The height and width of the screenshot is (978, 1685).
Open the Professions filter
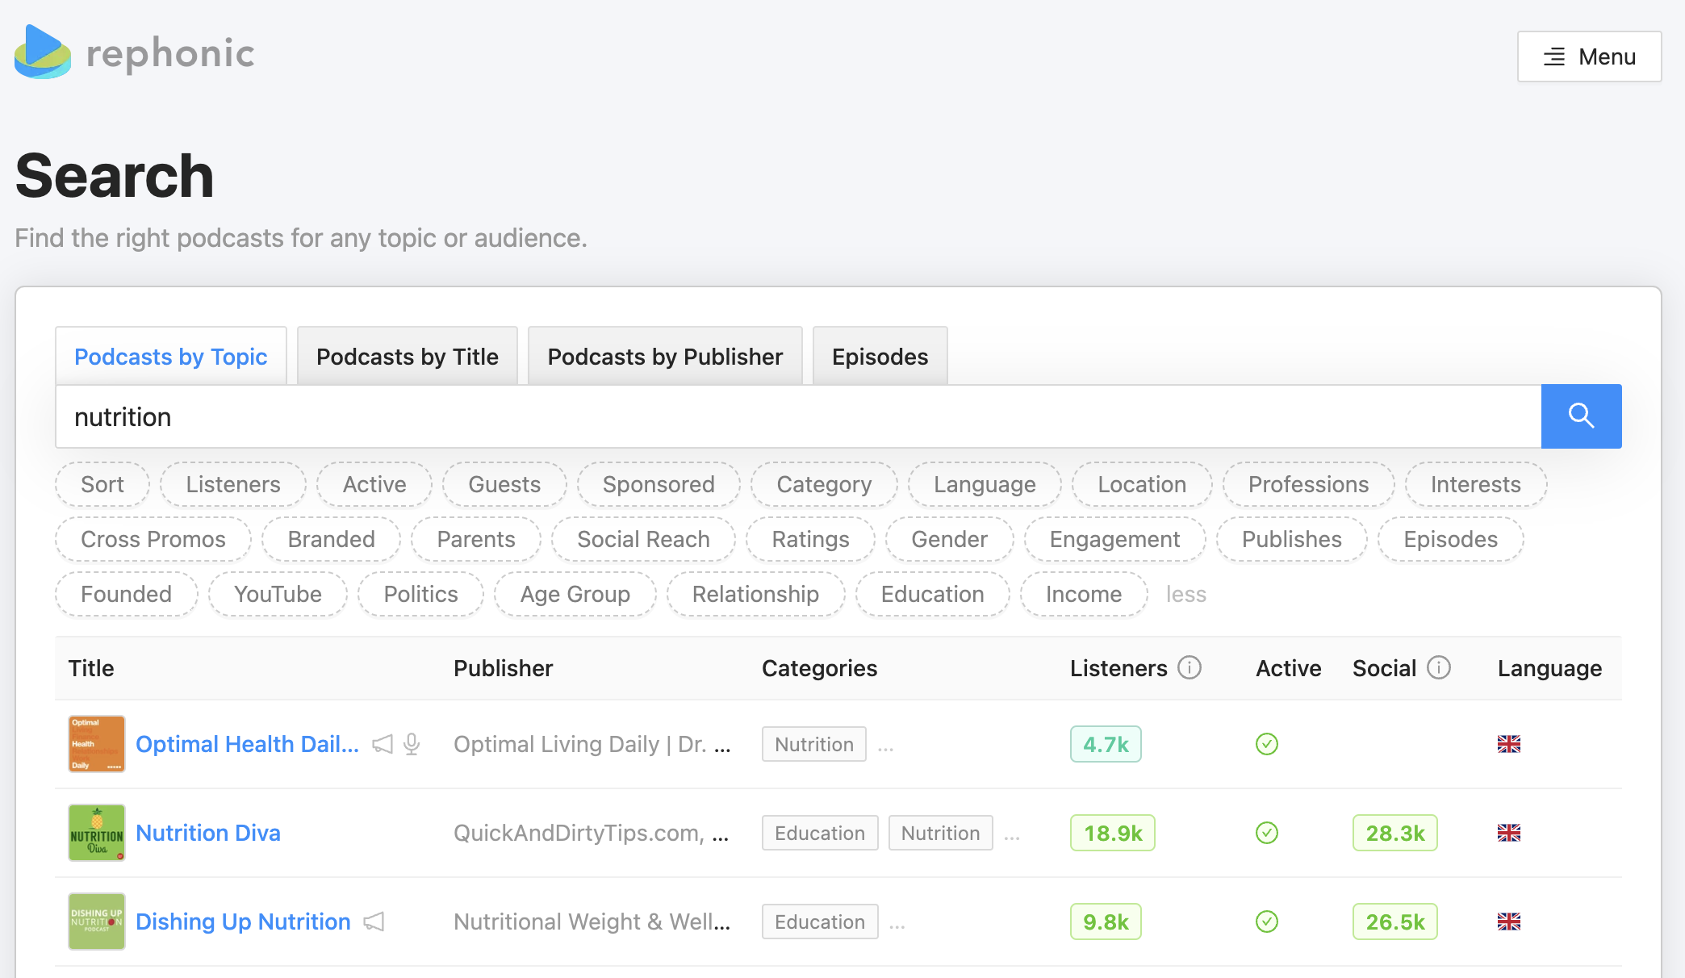click(x=1308, y=484)
